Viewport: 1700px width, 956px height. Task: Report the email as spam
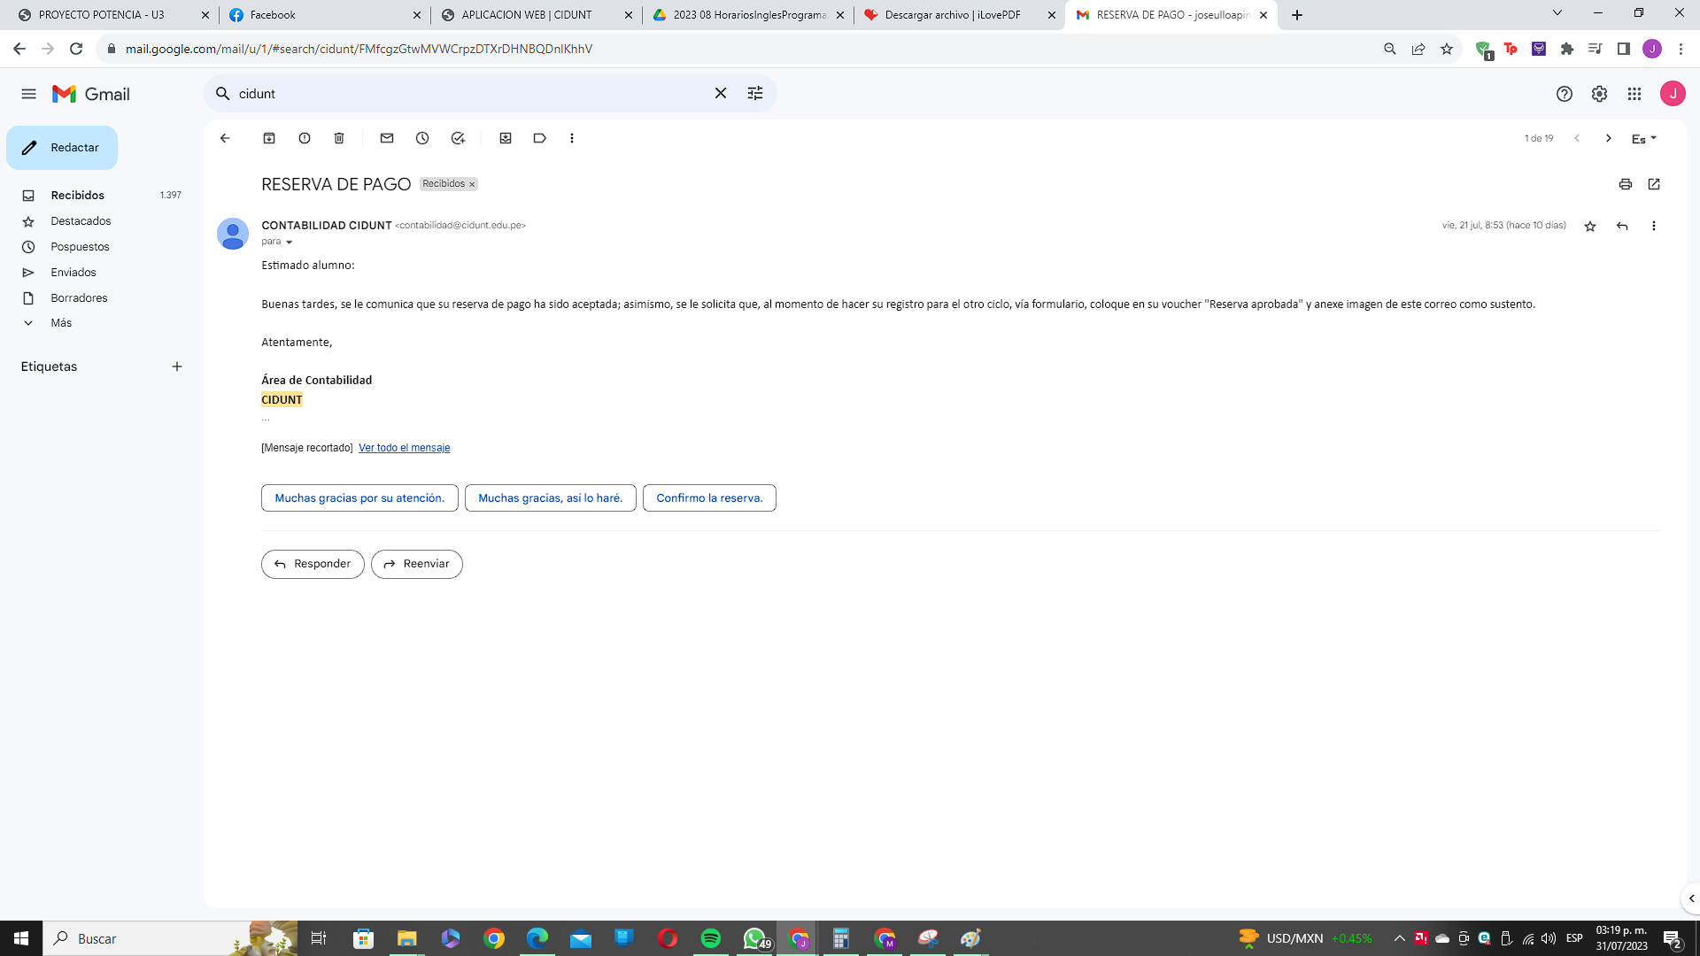tap(305, 138)
